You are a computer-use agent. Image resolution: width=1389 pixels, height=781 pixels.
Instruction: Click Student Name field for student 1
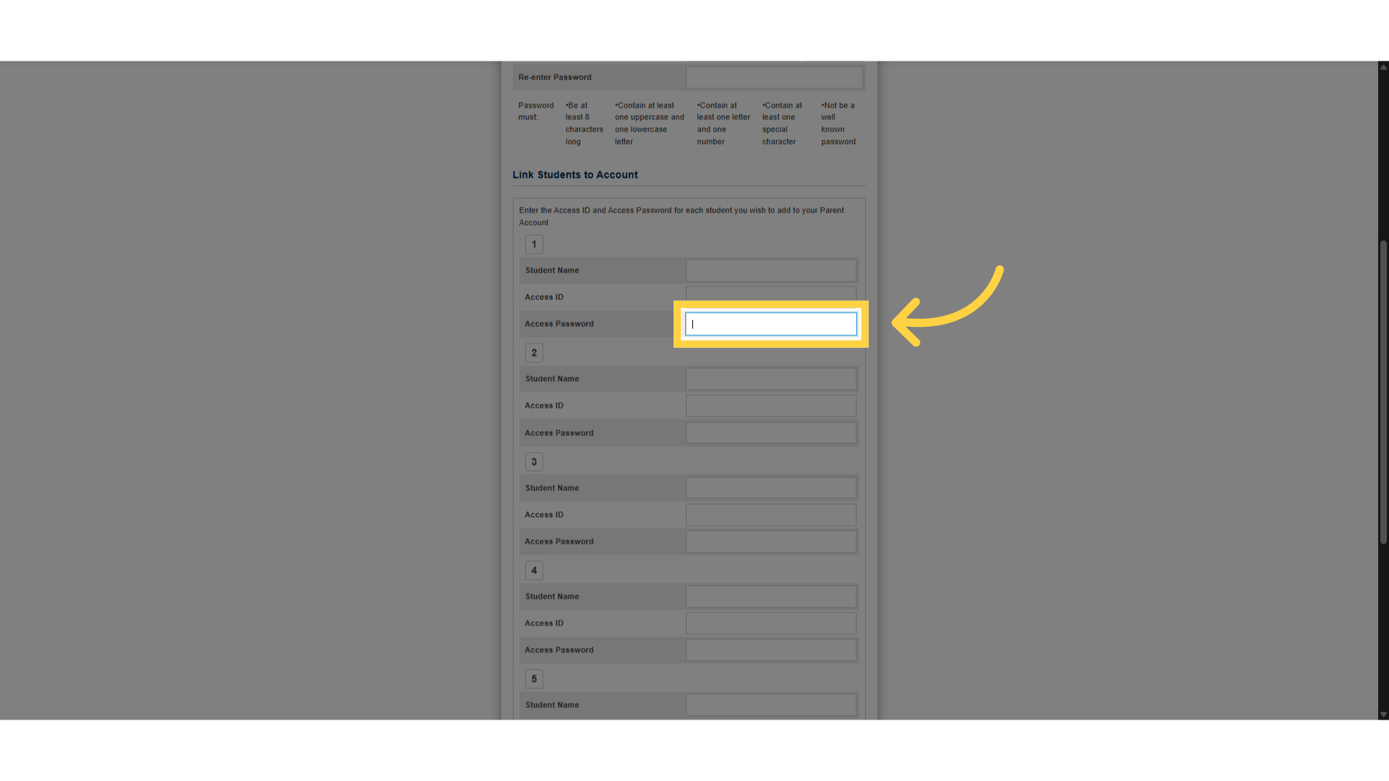(x=771, y=270)
